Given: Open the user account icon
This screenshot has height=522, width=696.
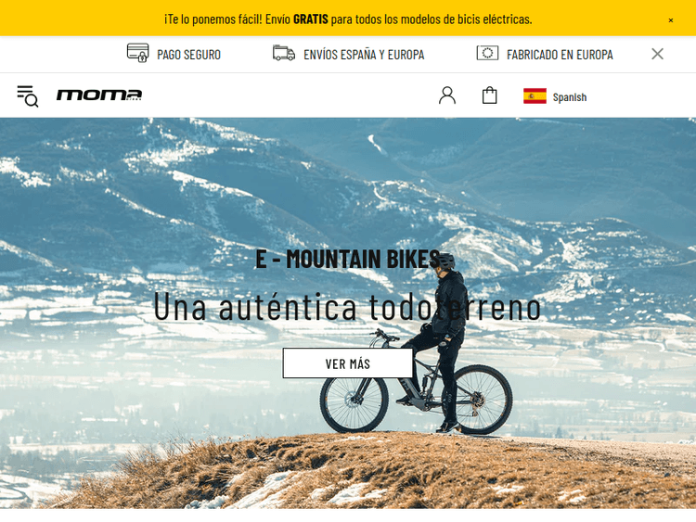Looking at the screenshot, I should pyautogui.click(x=447, y=95).
